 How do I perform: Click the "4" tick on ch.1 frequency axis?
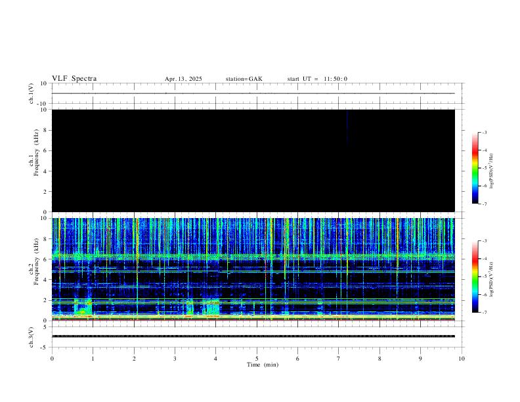pyautogui.click(x=46, y=171)
